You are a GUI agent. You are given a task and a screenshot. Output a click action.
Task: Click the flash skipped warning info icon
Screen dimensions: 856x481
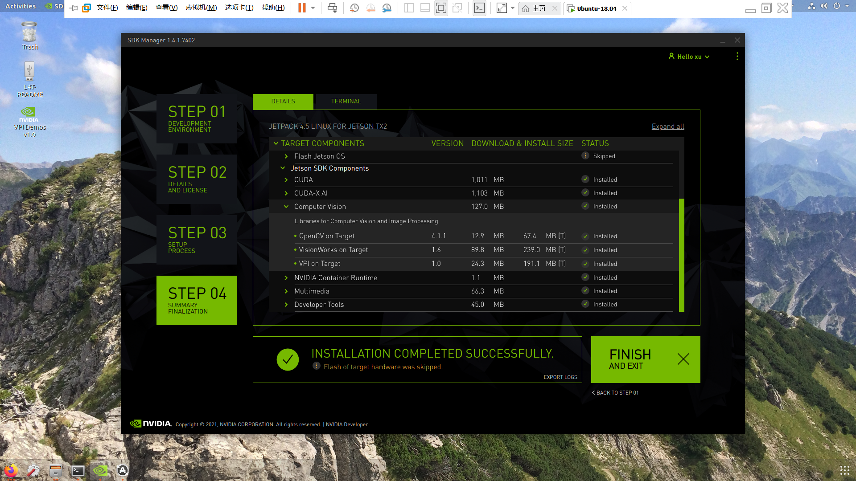[317, 366]
